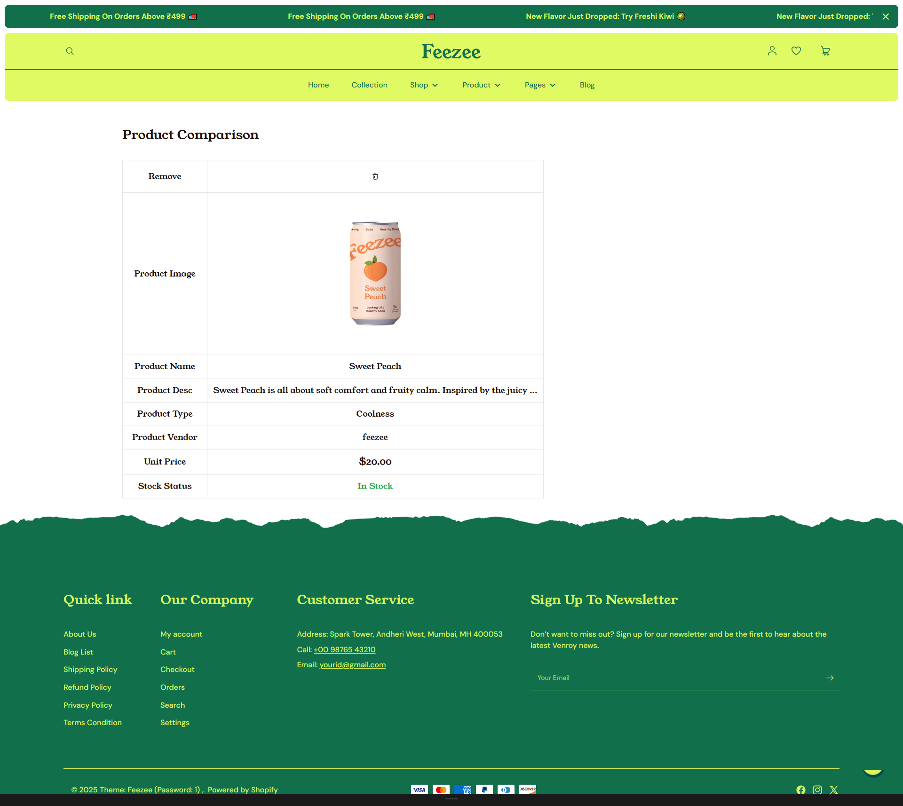The height and width of the screenshot is (806, 903).
Task: Open the wishlist heart icon
Action: click(796, 51)
